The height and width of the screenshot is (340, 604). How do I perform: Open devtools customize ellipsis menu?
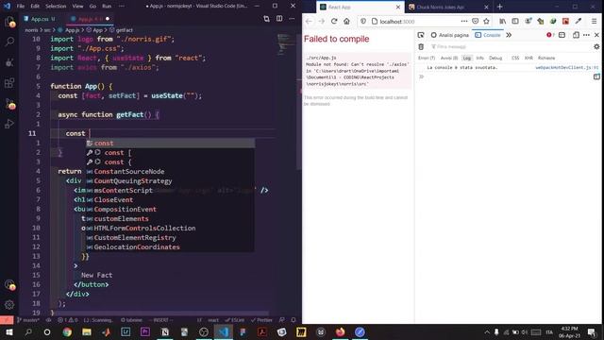pyautogui.click(x=586, y=35)
